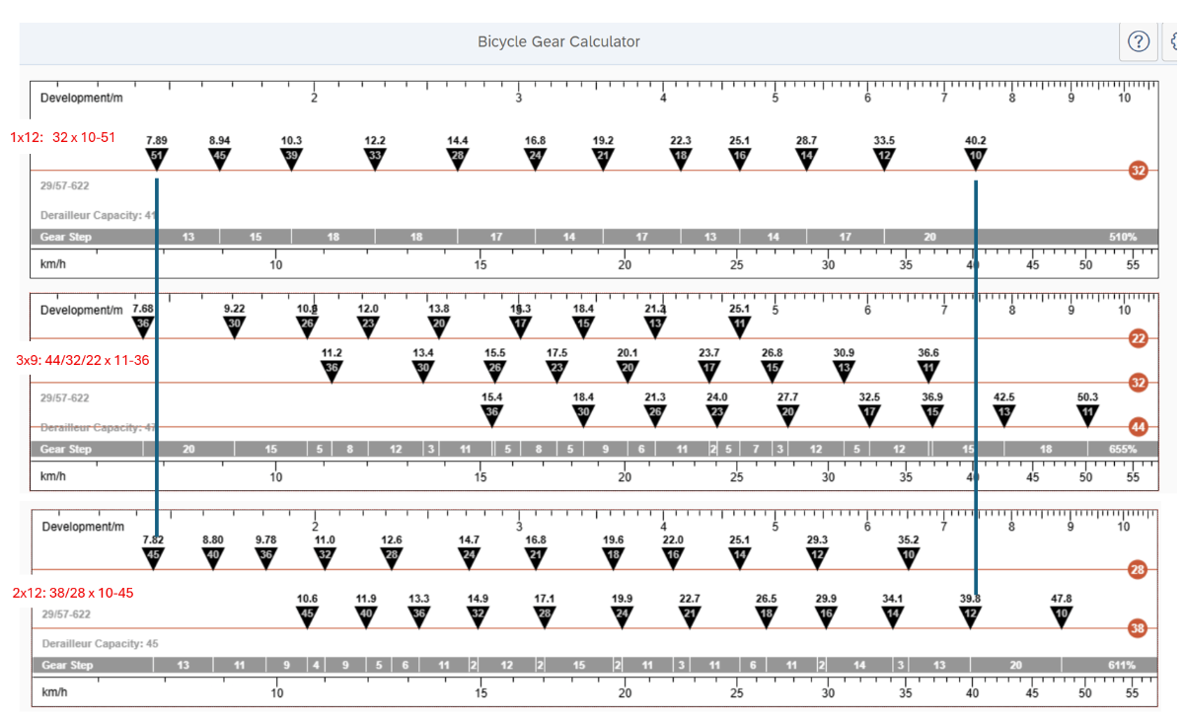Click the 36-tooth sprocket marker labeled 11.2
1184x720 pixels.
pyautogui.click(x=332, y=370)
